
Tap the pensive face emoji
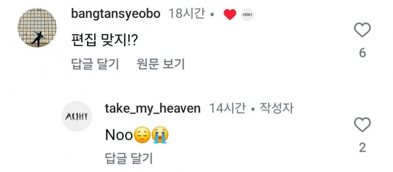pos(142,135)
